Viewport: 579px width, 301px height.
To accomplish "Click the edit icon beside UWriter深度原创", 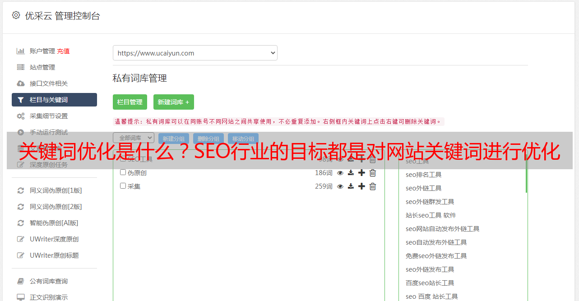I will (x=21, y=239).
